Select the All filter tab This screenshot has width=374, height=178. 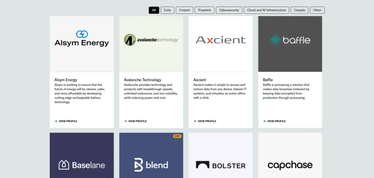point(154,10)
